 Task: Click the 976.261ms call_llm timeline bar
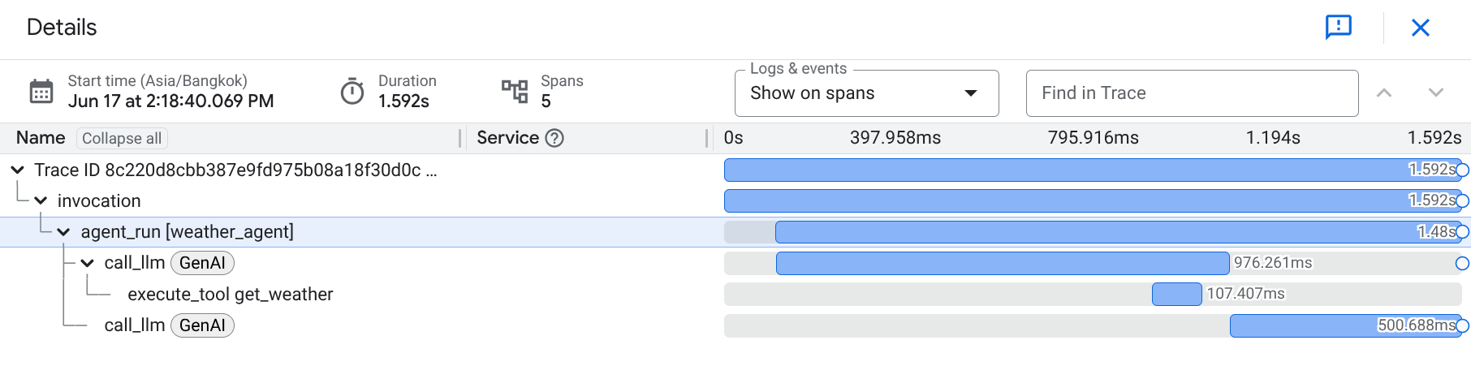(1002, 263)
